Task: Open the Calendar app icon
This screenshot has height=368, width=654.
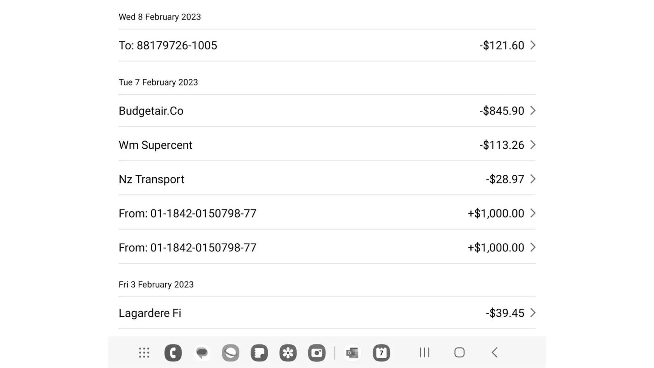Action: (x=381, y=353)
